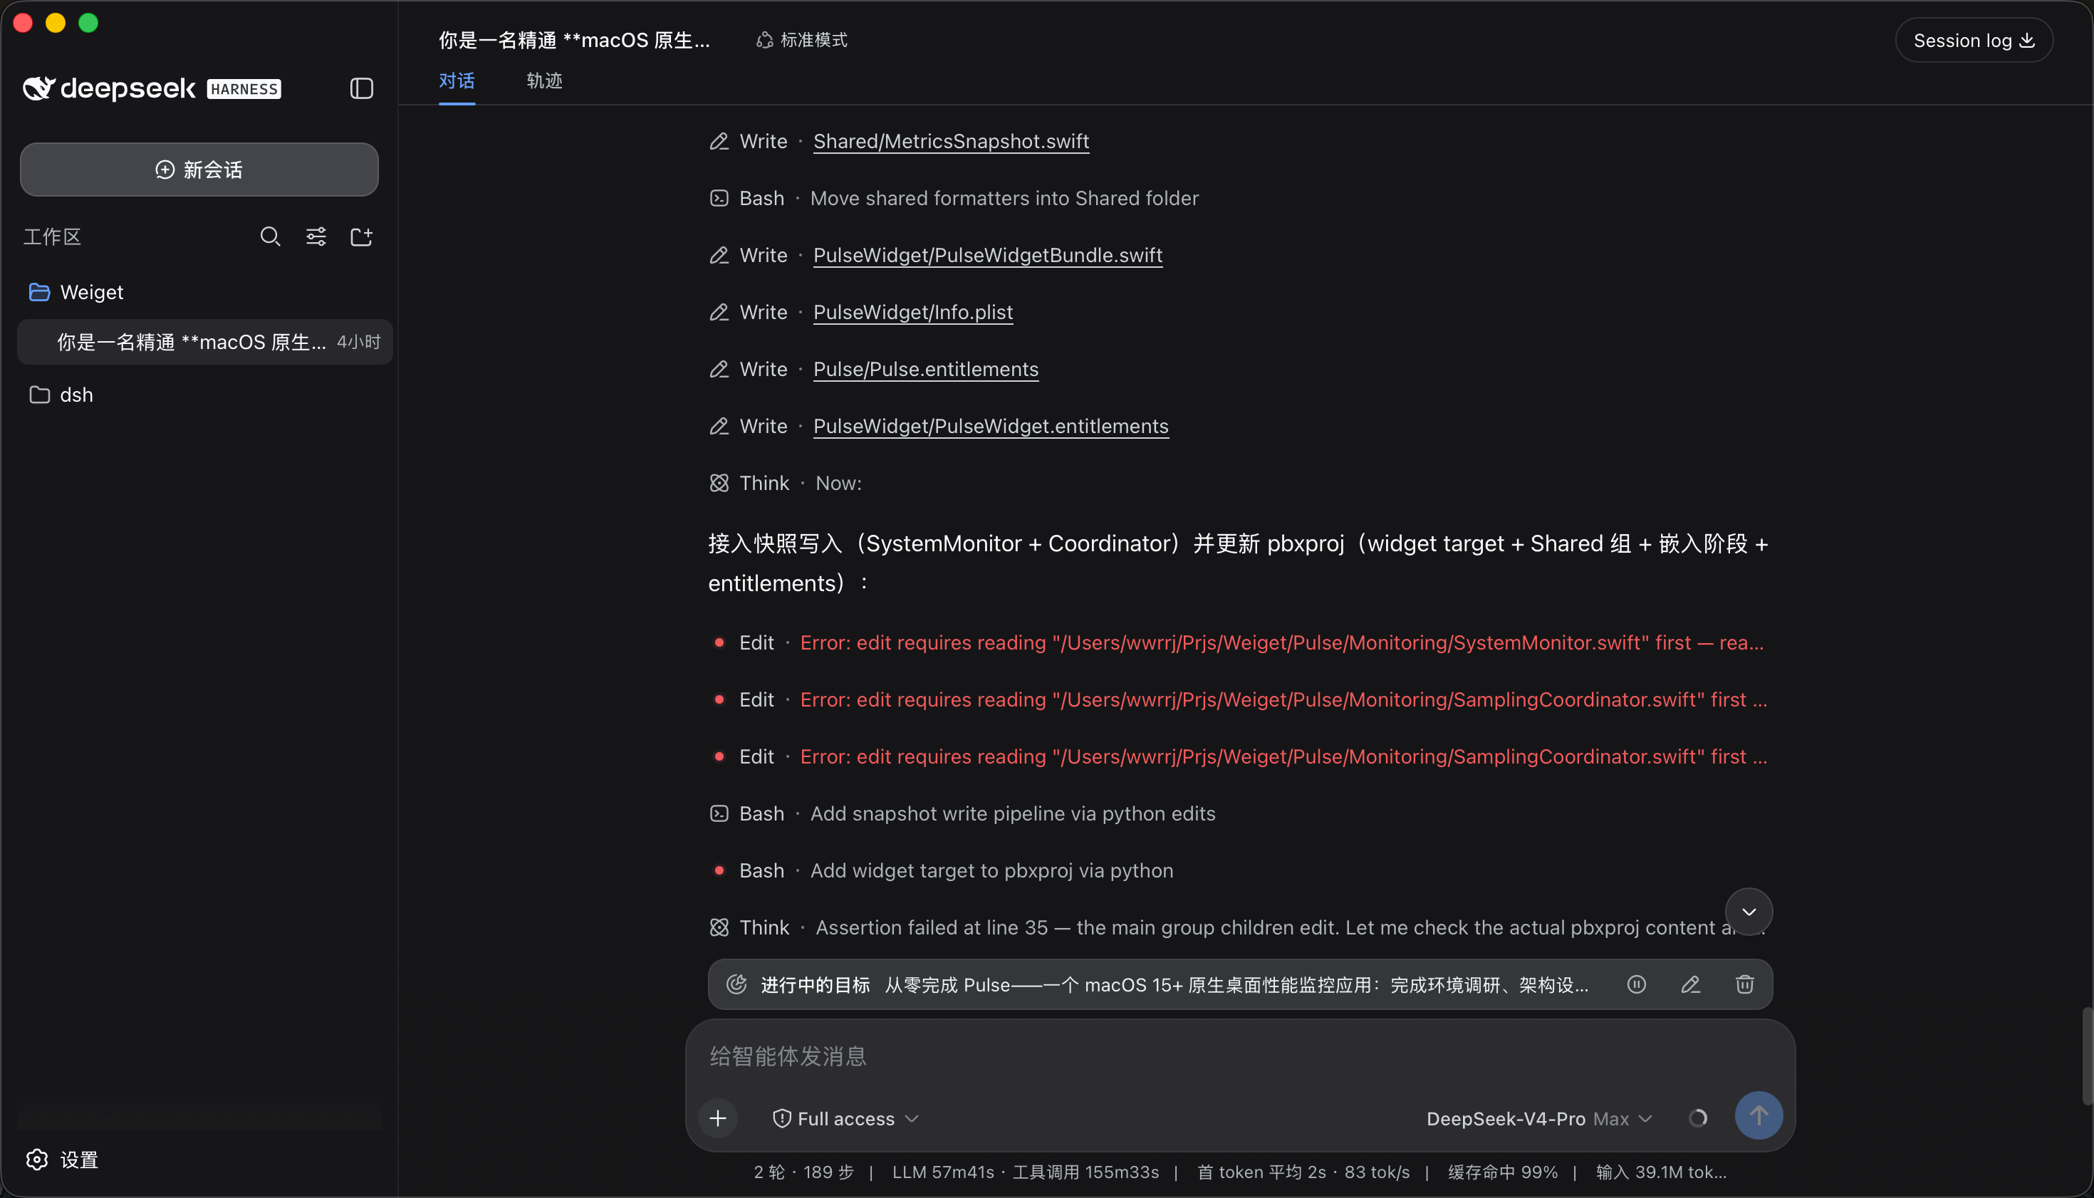Screen dimensions: 2094x1198
Task: Click the macOS yellow minimize window button
Action: (x=55, y=23)
